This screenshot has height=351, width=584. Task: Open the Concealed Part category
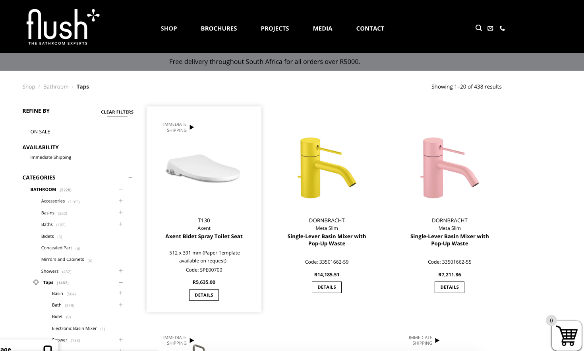coord(56,248)
